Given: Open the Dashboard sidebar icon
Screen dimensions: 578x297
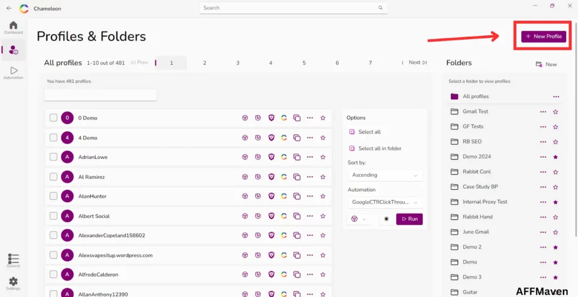Looking at the screenshot, I should click(14, 28).
